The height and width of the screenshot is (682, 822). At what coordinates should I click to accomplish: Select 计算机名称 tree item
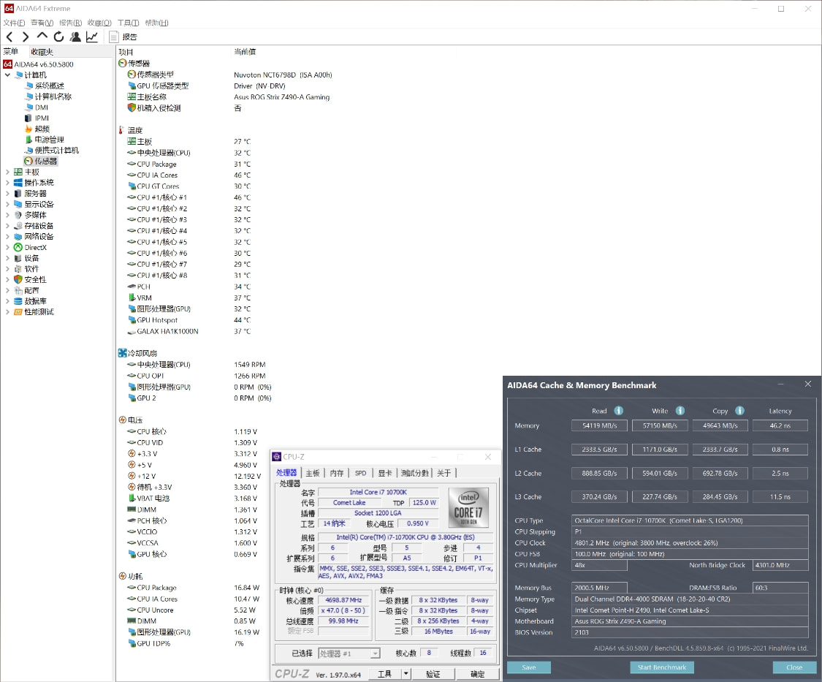[x=47, y=96]
